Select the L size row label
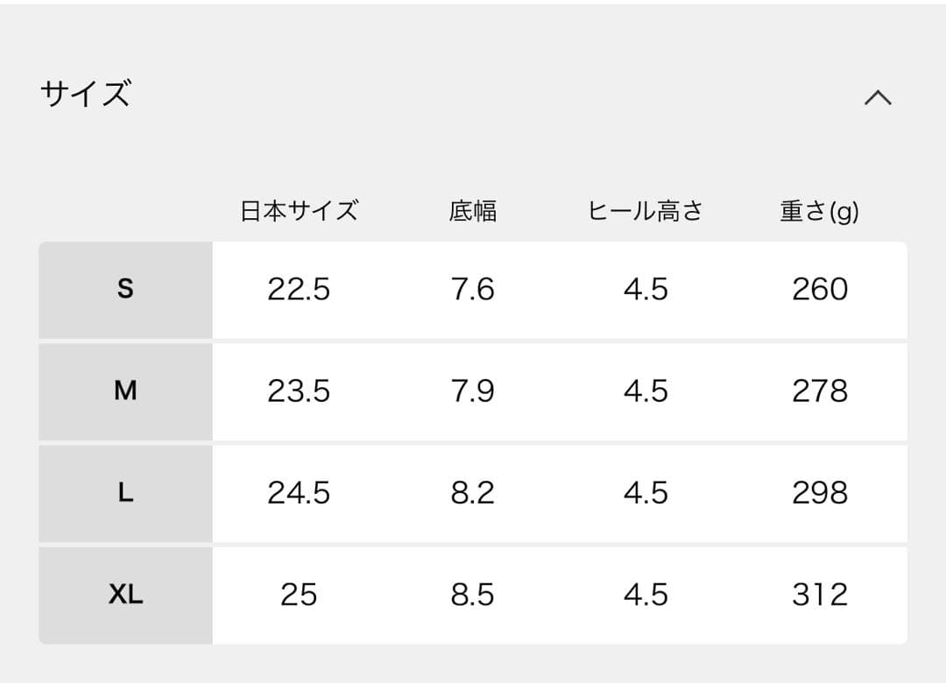The image size is (946, 683). (x=125, y=493)
